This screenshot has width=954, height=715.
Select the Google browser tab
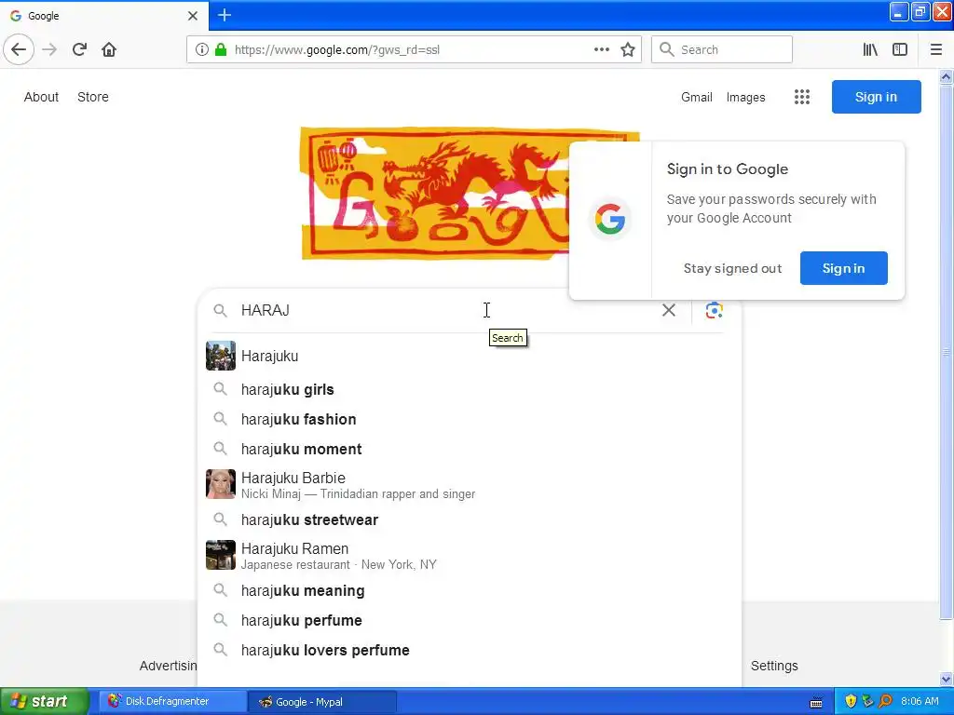[103, 16]
